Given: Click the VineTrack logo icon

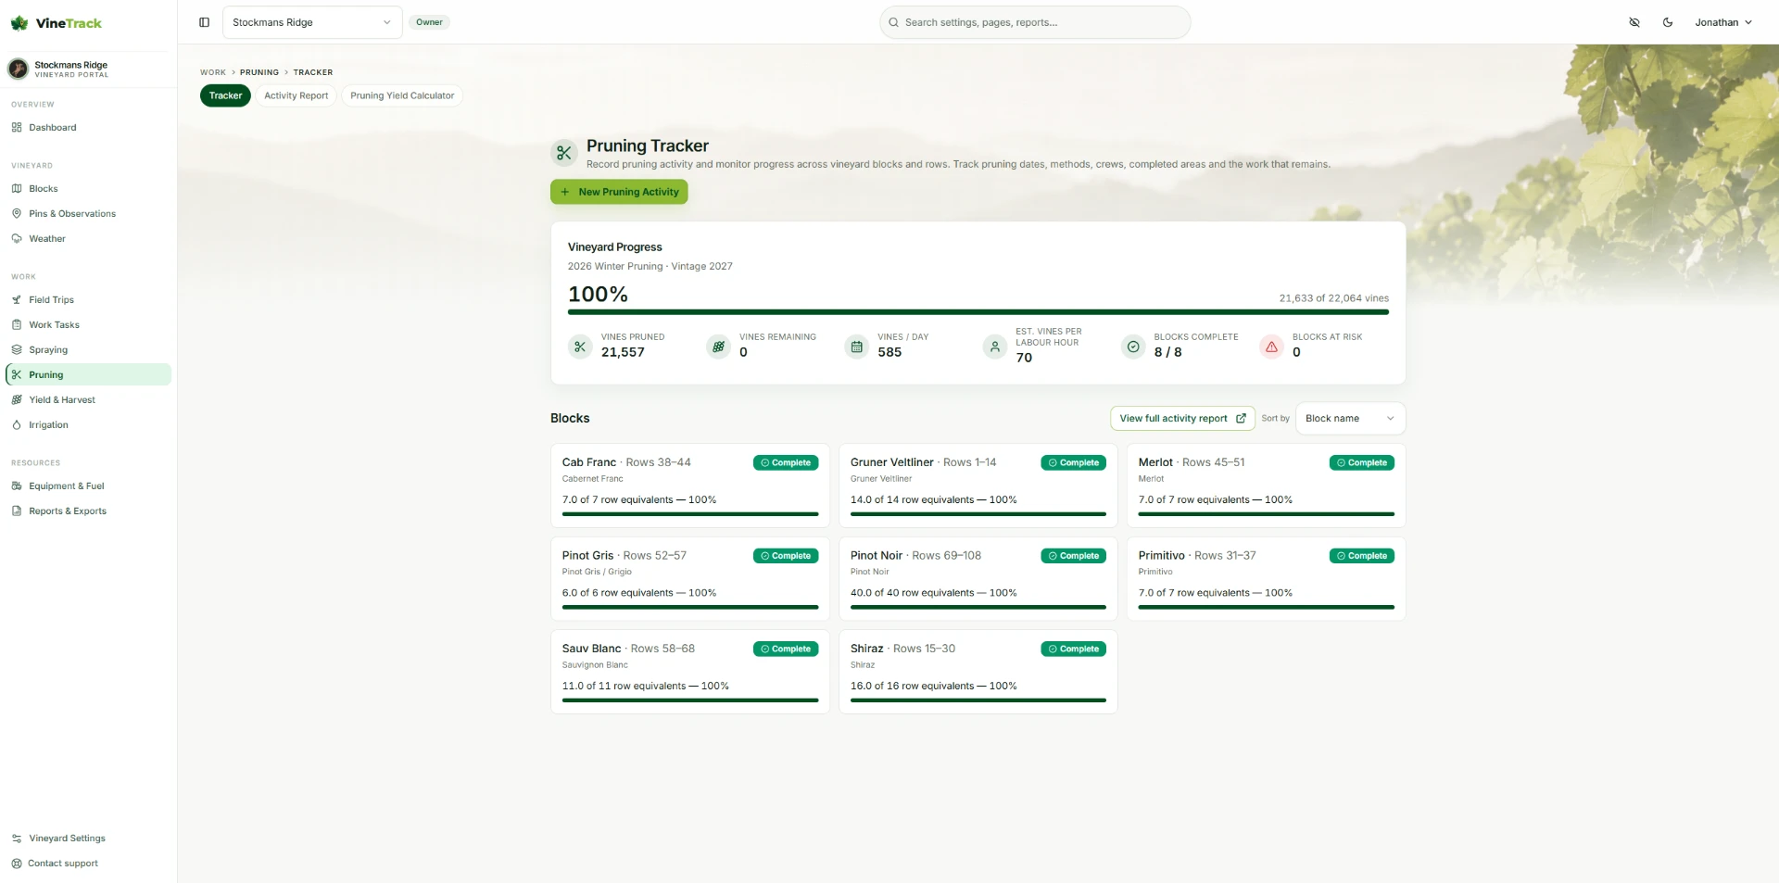Looking at the screenshot, I should (19, 22).
